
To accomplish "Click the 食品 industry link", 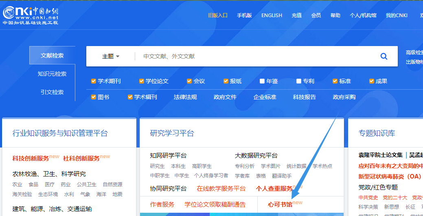I will click(x=33, y=185).
